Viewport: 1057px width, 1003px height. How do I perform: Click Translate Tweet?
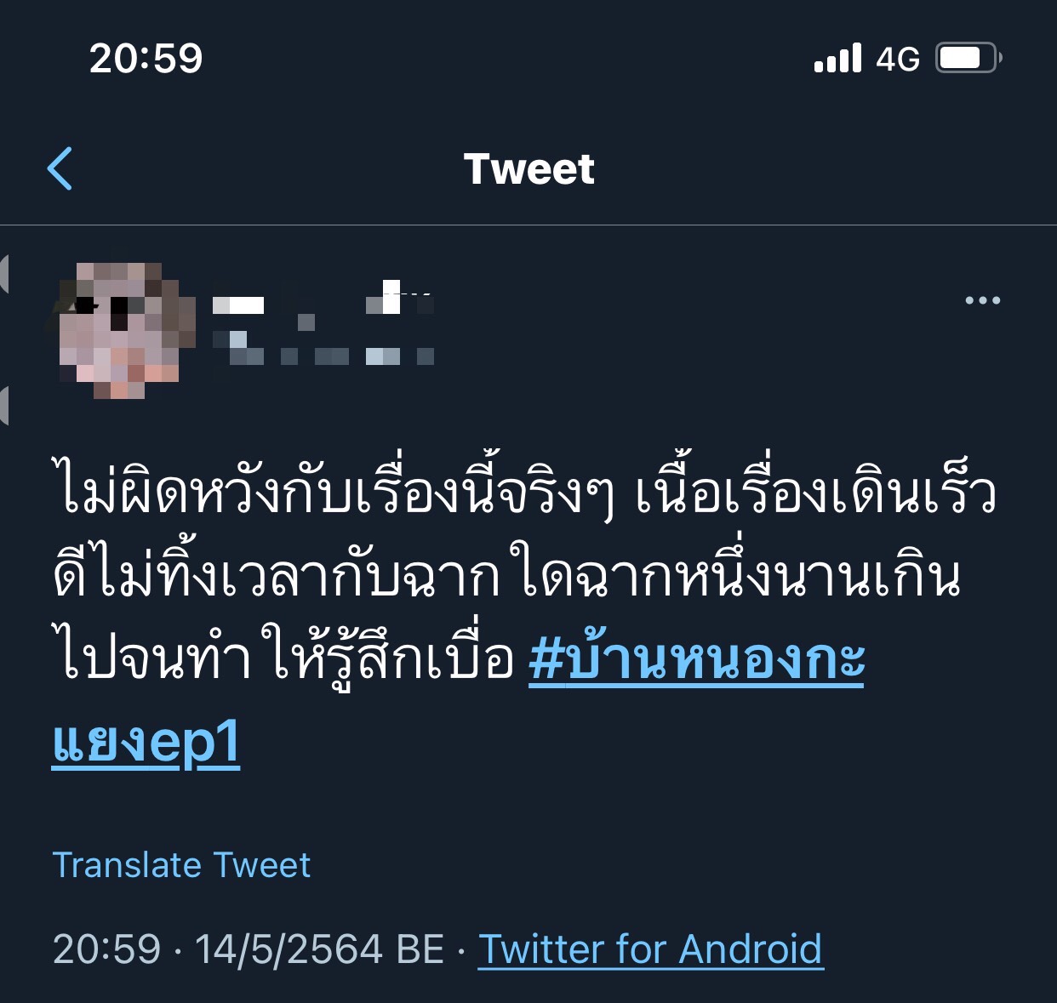coord(181,865)
